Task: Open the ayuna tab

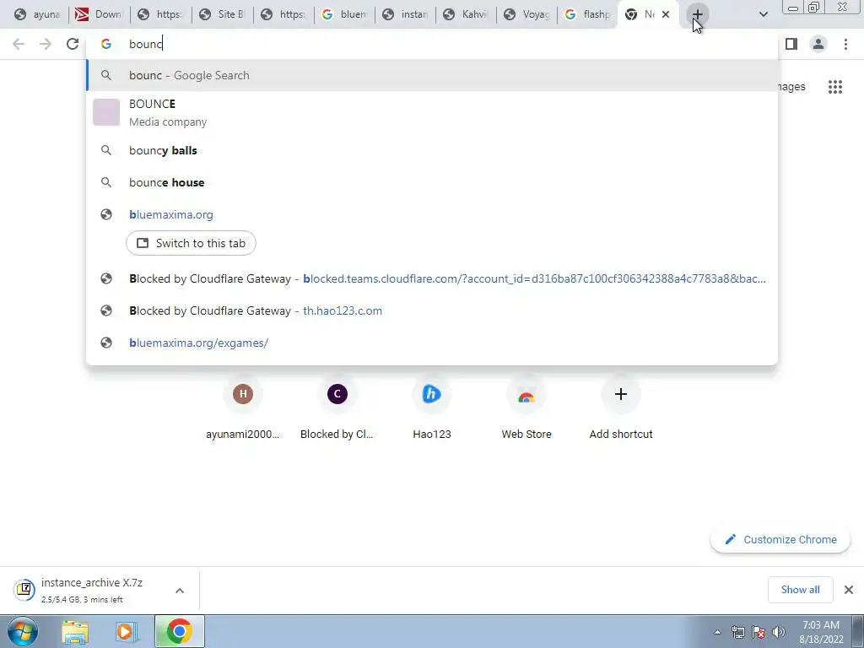Action: [37, 14]
